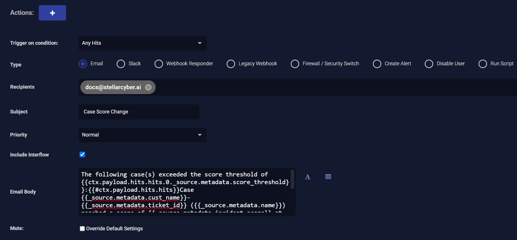Click inside the Email Body text area
517x240 pixels.
(x=185, y=191)
